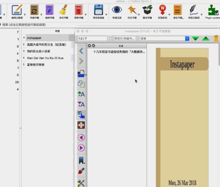Open the dropdown arrow beside Mark books pushpin

point(139,15)
